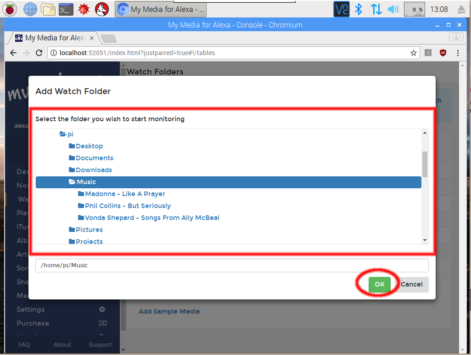Viewport: 471px width, 355px height.
Task: Click the 13:08 clock in the panel
Action: (439, 9)
